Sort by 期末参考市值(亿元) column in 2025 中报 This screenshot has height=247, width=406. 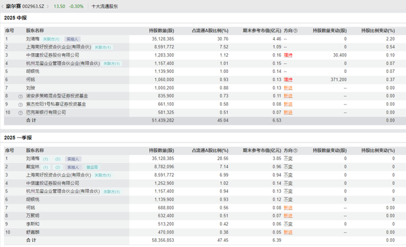[x=262, y=30]
